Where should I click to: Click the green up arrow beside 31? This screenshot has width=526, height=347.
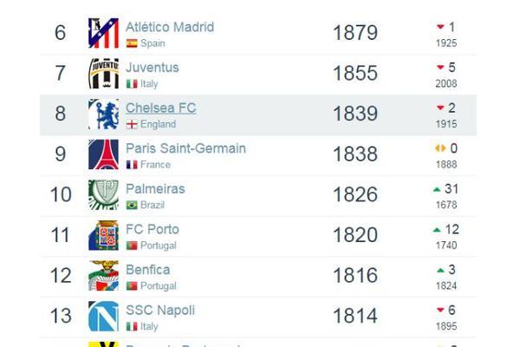tap(437, 189)
